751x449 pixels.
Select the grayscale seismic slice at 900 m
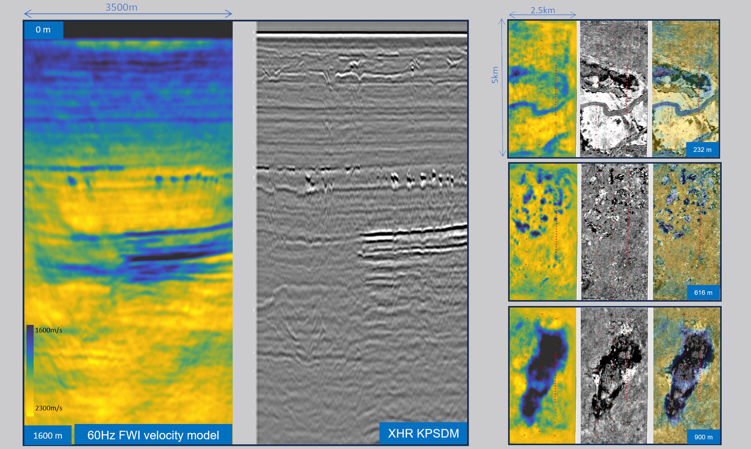tap(614, 375)
